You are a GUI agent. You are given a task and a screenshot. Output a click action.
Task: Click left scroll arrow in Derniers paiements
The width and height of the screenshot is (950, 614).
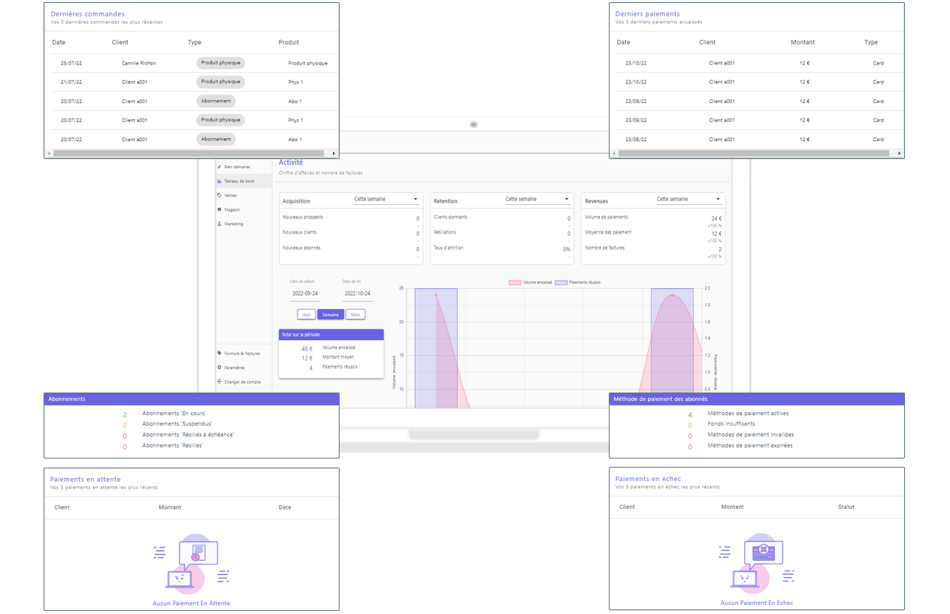(615, 153)
